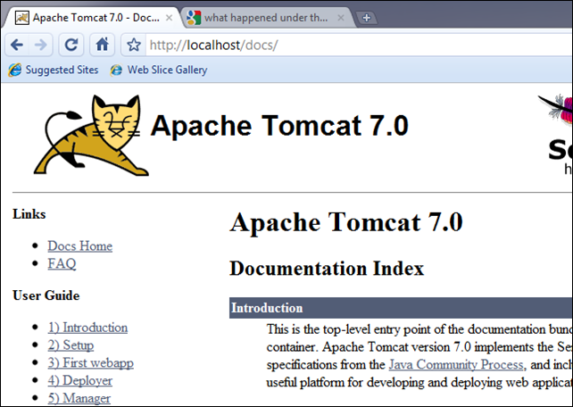Open the '3) First webapp' link

91,362
